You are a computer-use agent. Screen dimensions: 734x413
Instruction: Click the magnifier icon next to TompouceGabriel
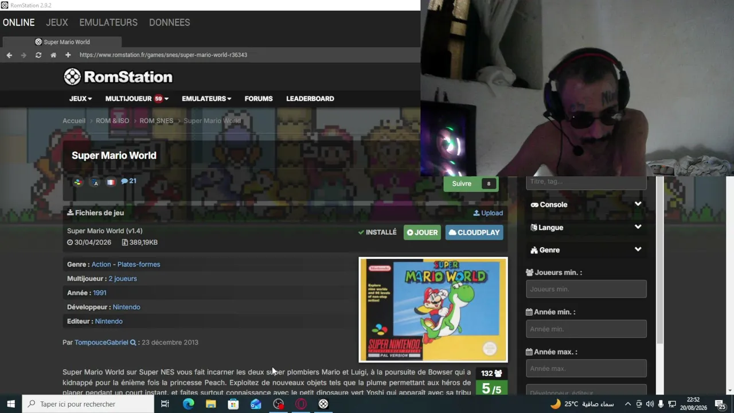(133, 342)
